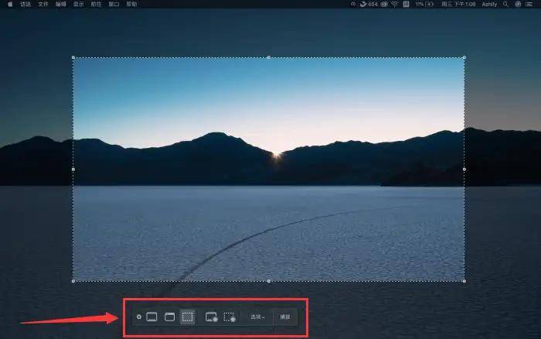Screen dimensions: 541x339
Task: Open the 访达 Finder menu
Action: click(26, 4)
